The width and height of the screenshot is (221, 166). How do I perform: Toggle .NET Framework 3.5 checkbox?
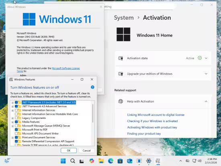[16, 102]
